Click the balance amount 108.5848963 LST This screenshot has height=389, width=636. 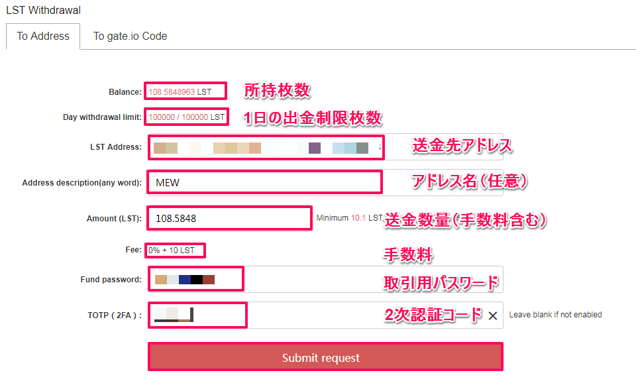coord(180,92)
